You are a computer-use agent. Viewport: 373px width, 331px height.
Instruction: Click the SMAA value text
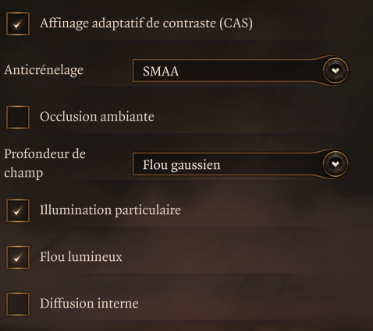[161, 72]
